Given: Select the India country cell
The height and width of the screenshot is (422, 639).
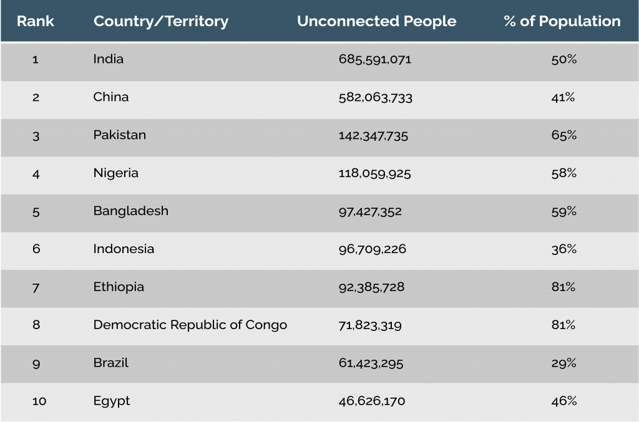Looking at the screenshot, I should (x=109, y=59).
